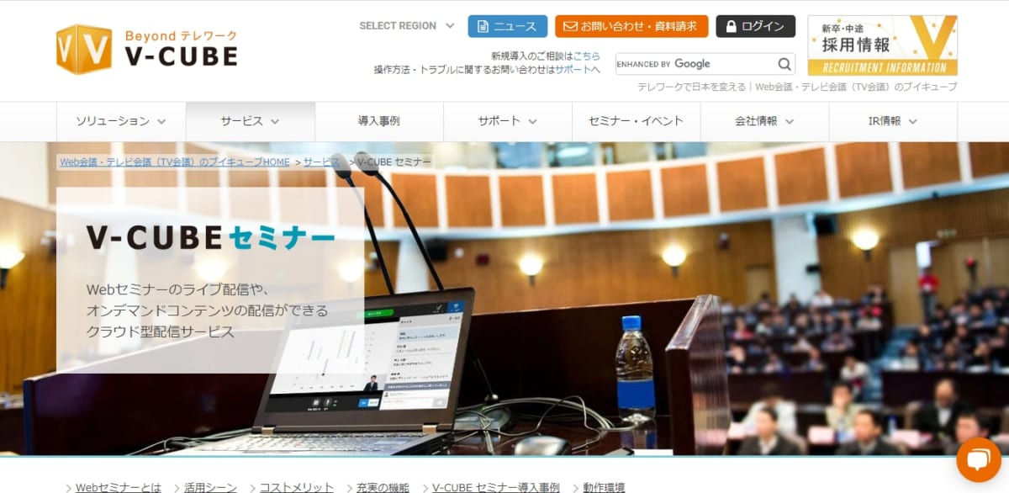Click the Google search input field

click(x=694, y=64)
